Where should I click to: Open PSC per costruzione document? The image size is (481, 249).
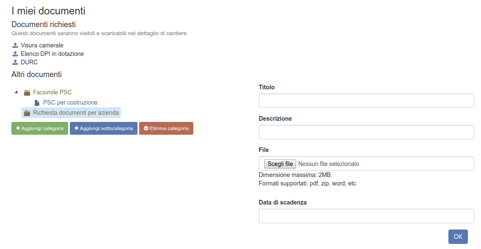point(70,102)
